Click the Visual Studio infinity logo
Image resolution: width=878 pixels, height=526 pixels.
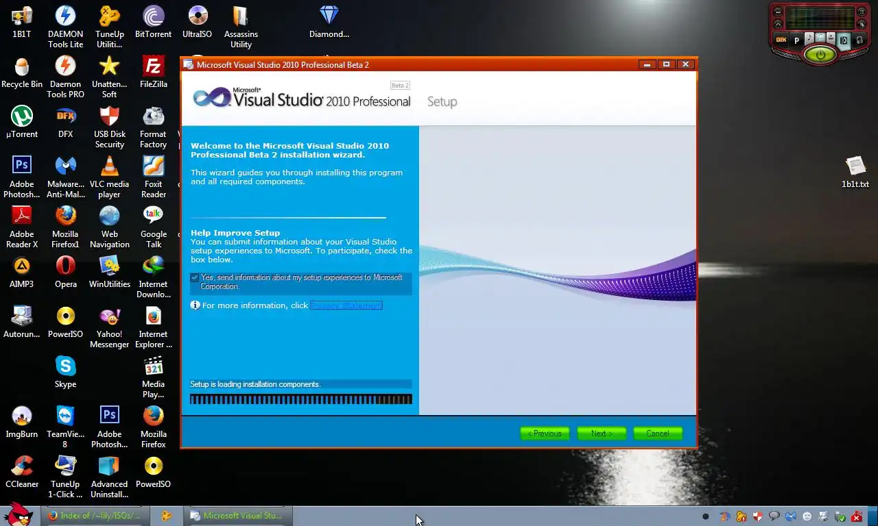[211, 98]
